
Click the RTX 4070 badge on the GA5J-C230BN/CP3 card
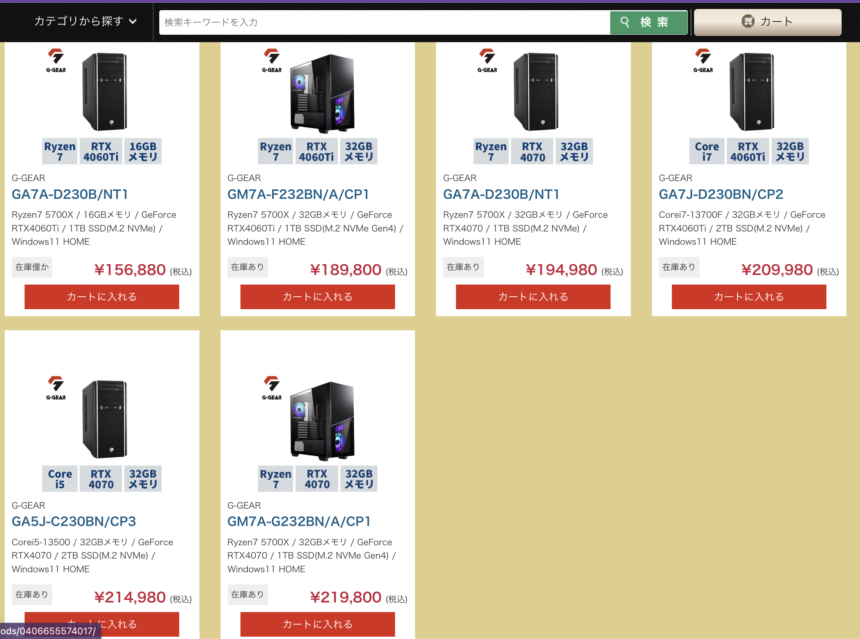(101, 479)
